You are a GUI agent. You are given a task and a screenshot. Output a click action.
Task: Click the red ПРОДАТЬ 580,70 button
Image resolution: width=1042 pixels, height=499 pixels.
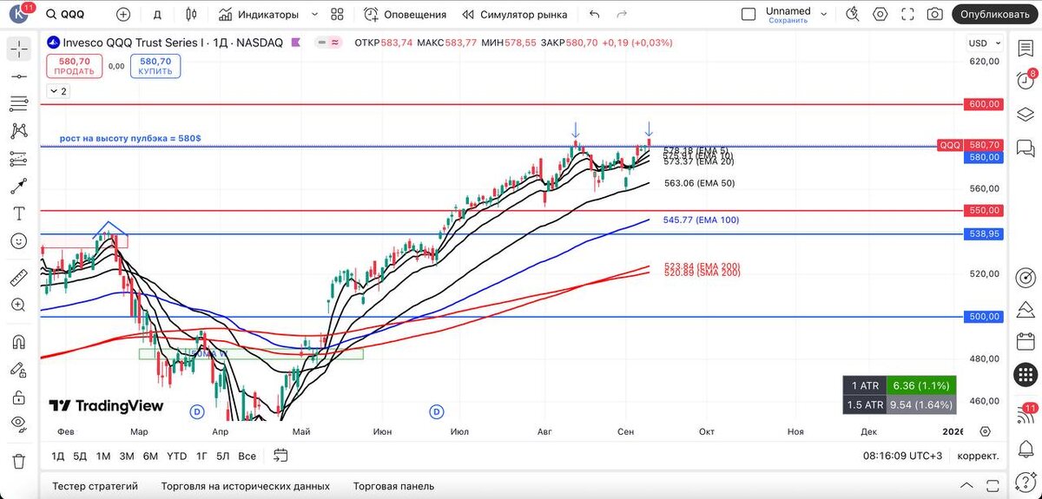(74, 66)
